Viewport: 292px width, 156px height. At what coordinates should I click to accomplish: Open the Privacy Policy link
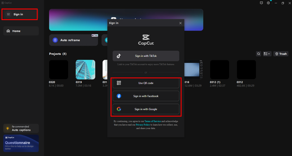(x=143, y=125)
